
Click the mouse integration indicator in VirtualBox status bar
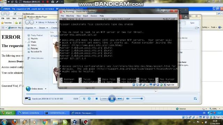point(161,85)
